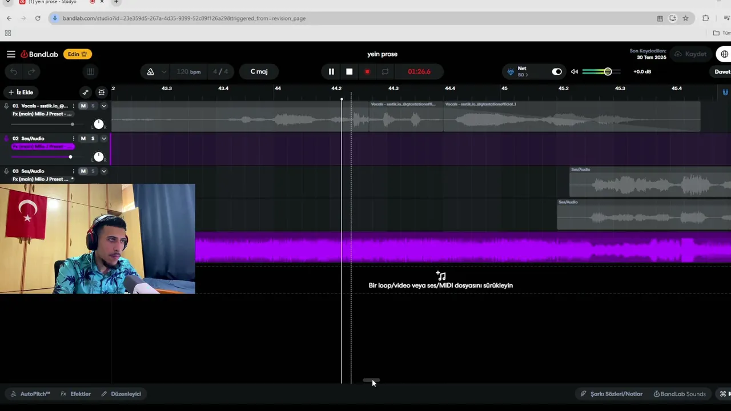Screen dimensions: 731x411
Task: Expand track 02 Ses/Audio chevron
Action: pos(103,139)
